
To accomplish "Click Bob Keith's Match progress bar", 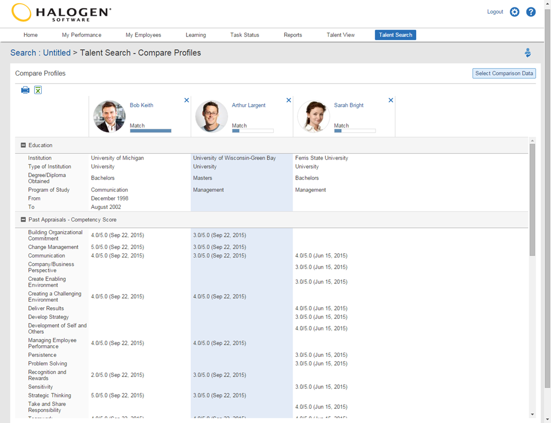I will [152, 130].
